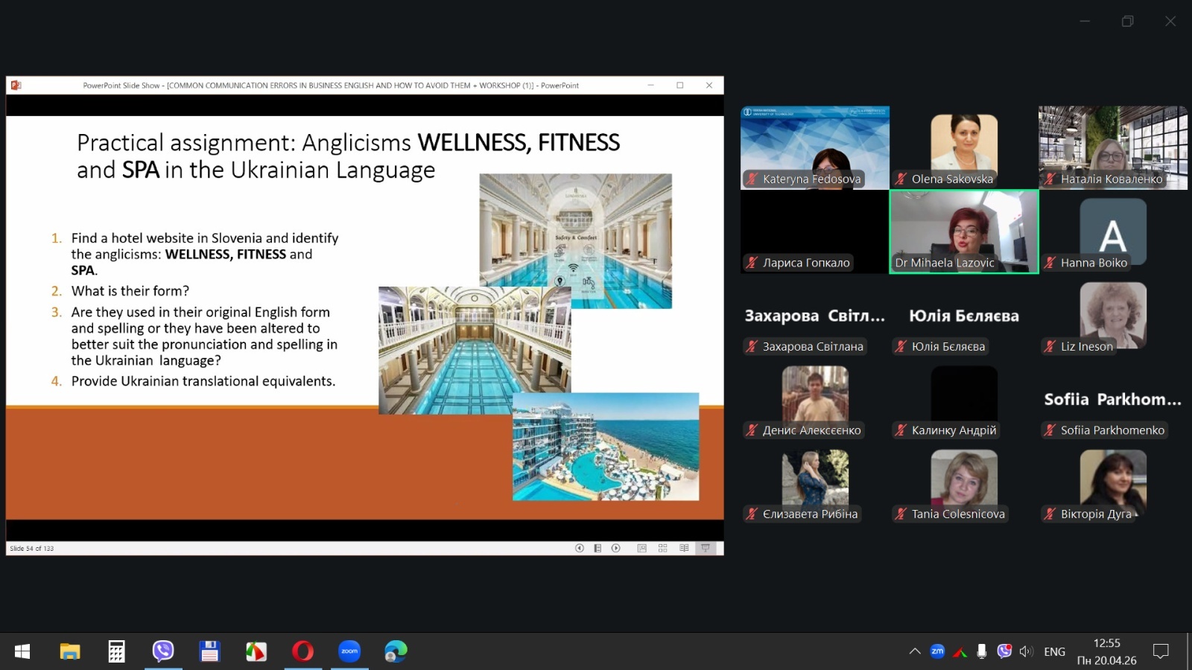The width and height of the screenshot is (1192, 670).
Task: Select the Slide Show view icon
Action: 705,548
